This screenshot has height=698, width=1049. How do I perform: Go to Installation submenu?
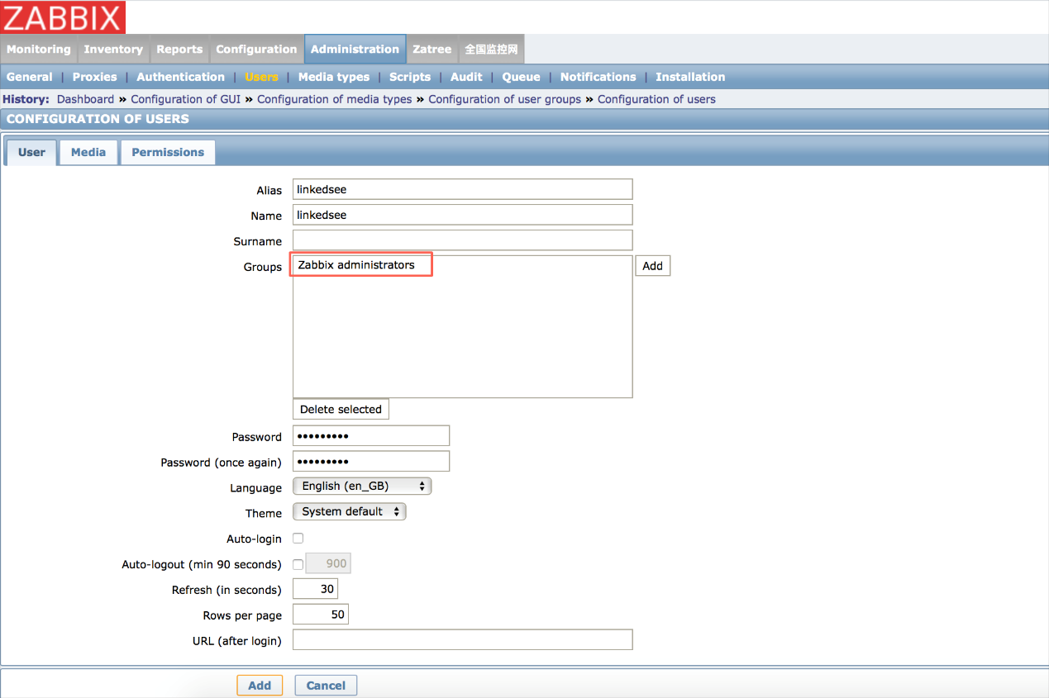tap(690, 77)
